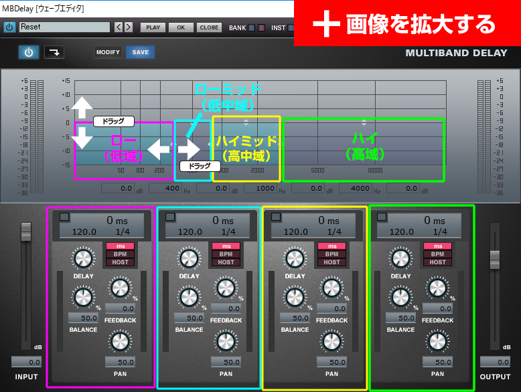This screenshot has width=521, height=392.
Task: Go to previous preset with left arrow
Action: (119, 27)
